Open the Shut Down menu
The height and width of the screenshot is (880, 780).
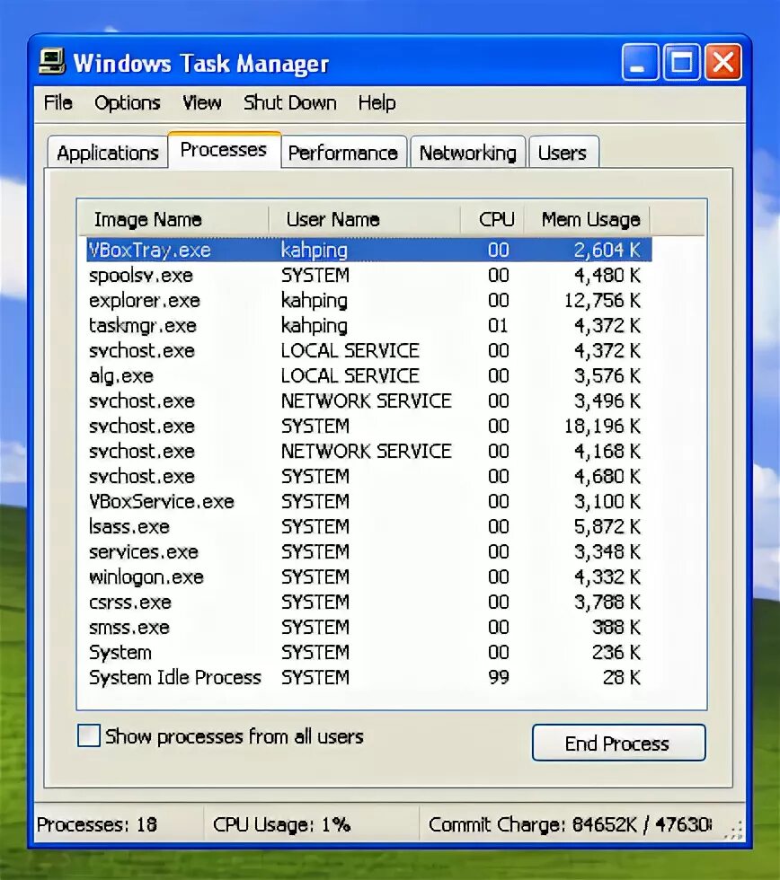289,103
